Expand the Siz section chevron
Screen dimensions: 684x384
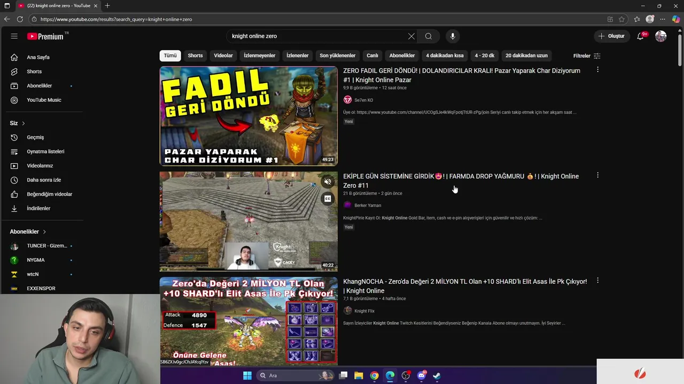[23, 123]
